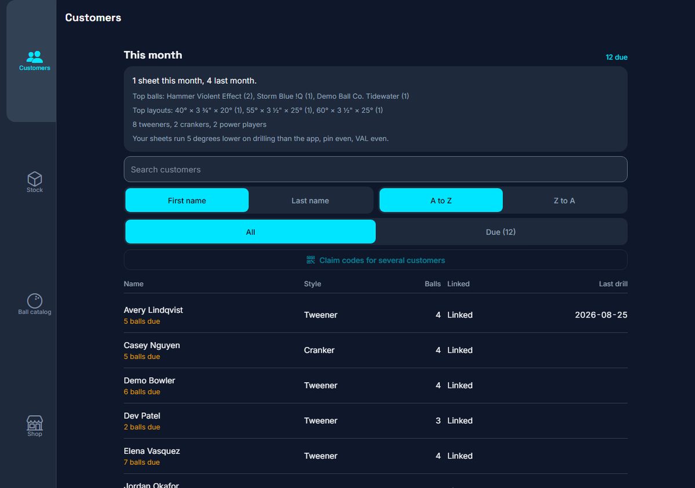Switch to the Due (12) tab
The image size is (695, 488).
[x=501, y=232]
